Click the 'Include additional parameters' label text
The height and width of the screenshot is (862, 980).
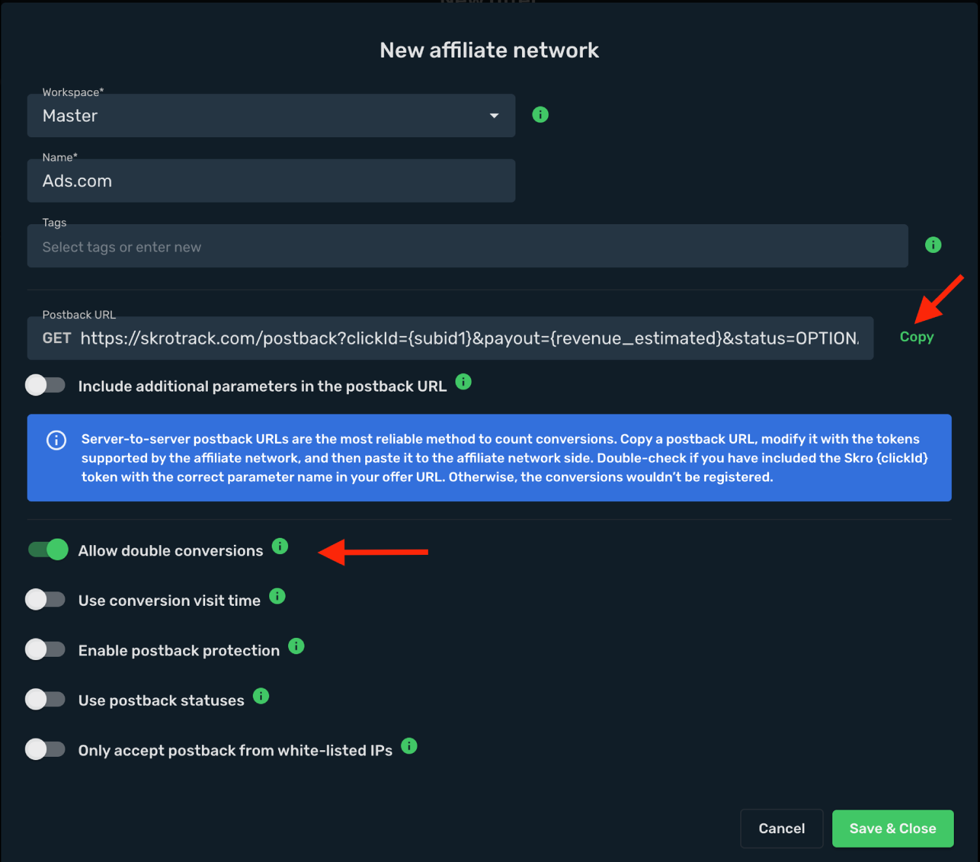263,386
